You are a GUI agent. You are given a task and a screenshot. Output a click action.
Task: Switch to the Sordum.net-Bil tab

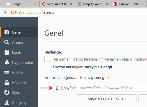(57, 4)
